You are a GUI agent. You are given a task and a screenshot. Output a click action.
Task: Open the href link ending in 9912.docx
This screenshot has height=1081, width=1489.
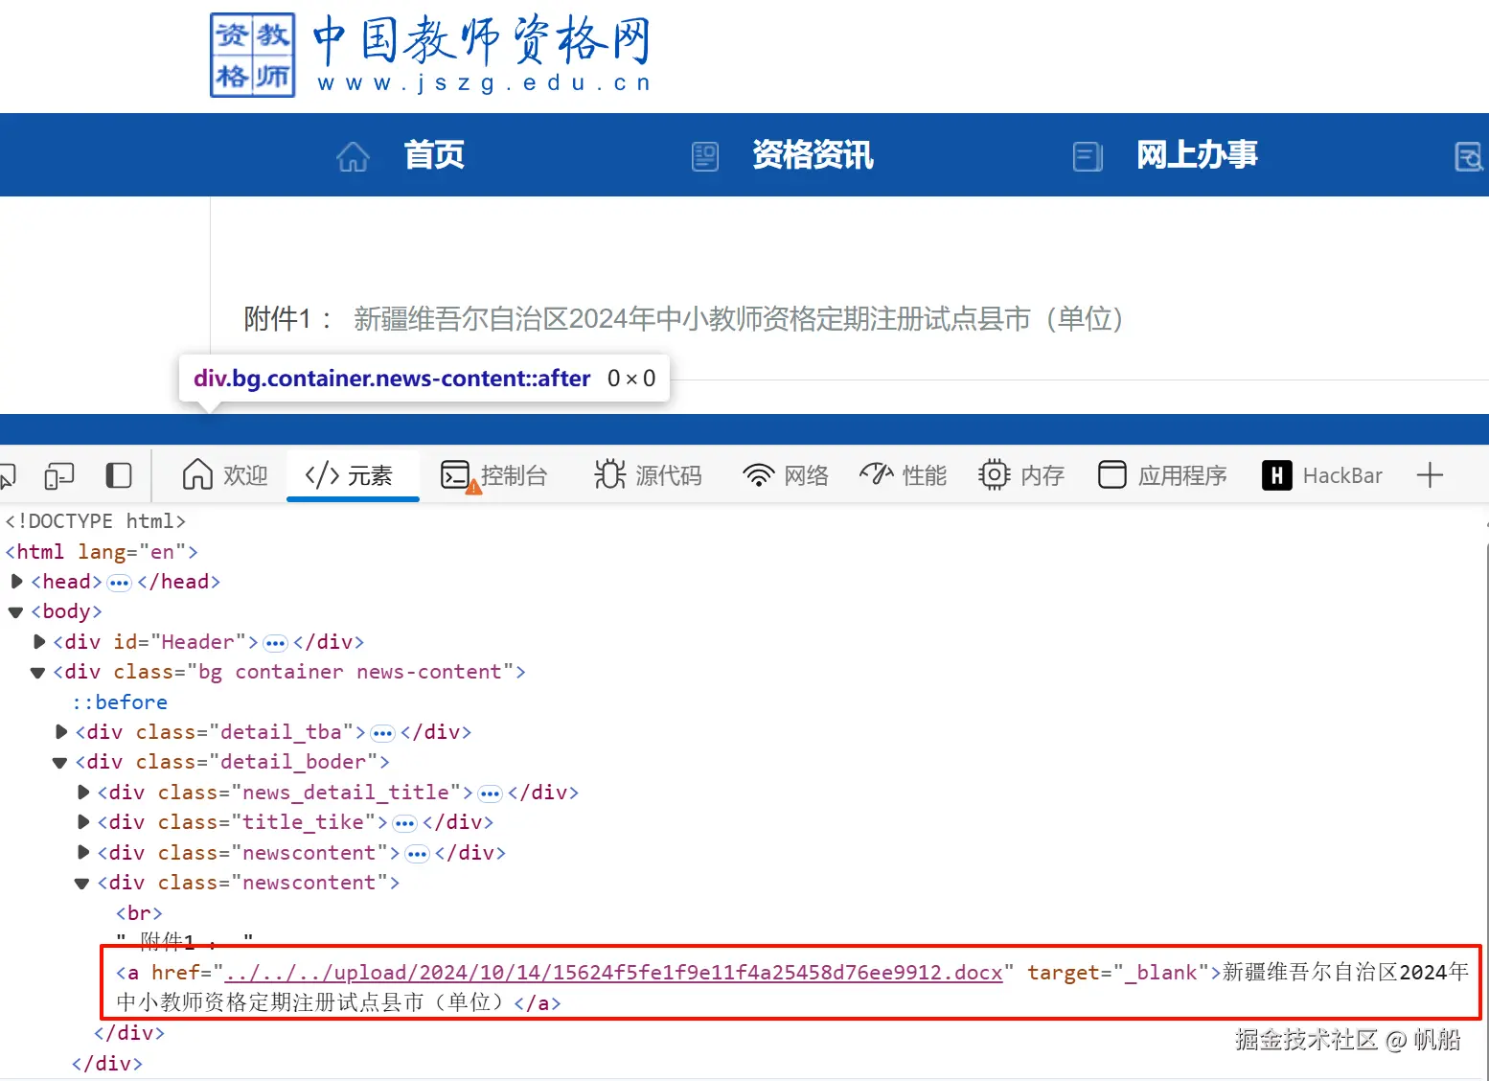coord(613,973)
